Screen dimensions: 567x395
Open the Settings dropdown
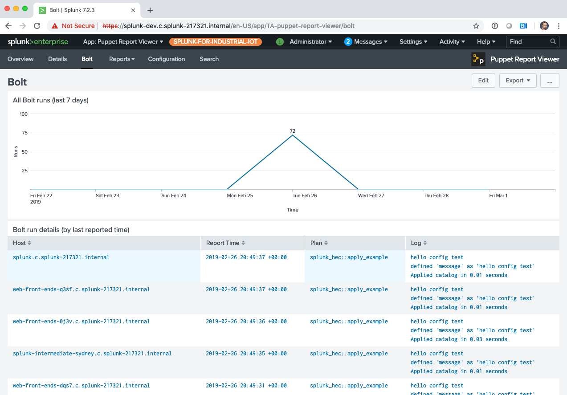[x=413, y=41]
